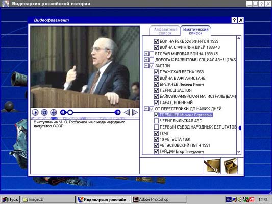Click the stop playback icon
Screen dimensions: 272x204
[x=44, y=113]
